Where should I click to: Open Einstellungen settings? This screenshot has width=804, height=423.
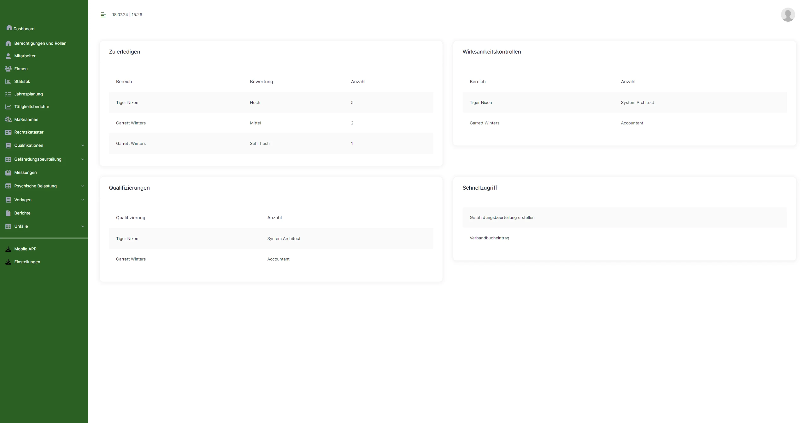27,262
